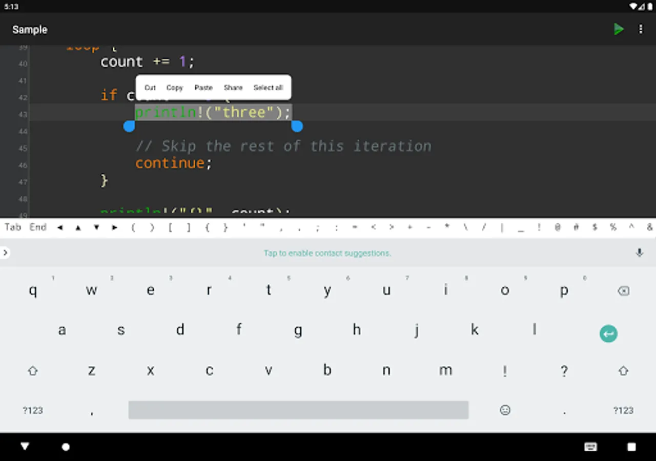The width and height of the screenshot is (656, 461).
Task: Tap the left shift key
Action: [x=33, y=371]
